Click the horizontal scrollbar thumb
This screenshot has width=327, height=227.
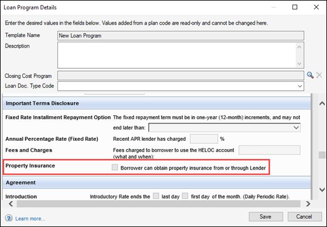(x=158, y=204)
